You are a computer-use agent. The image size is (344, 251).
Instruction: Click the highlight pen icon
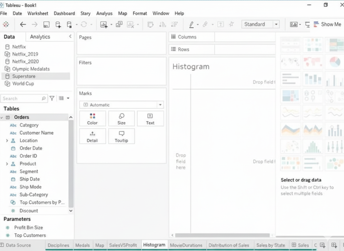pyautogui.click(x=191, y=25)
